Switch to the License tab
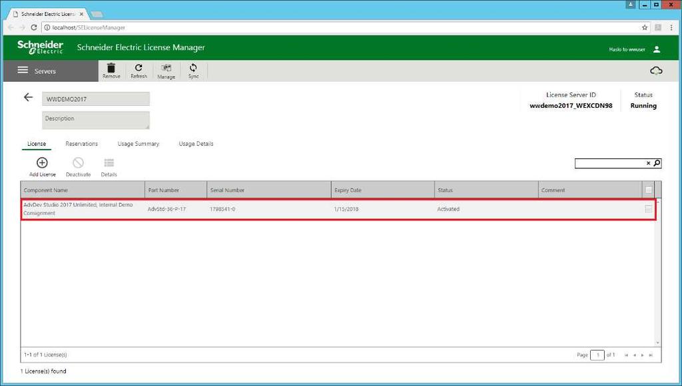This screenshot has width=682, height=386. pyautogui.click(x=37, y=144)
